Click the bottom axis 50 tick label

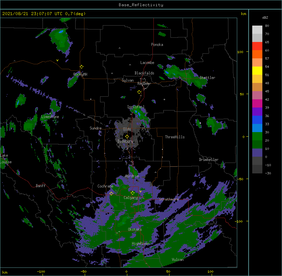[x=168, y=271]
